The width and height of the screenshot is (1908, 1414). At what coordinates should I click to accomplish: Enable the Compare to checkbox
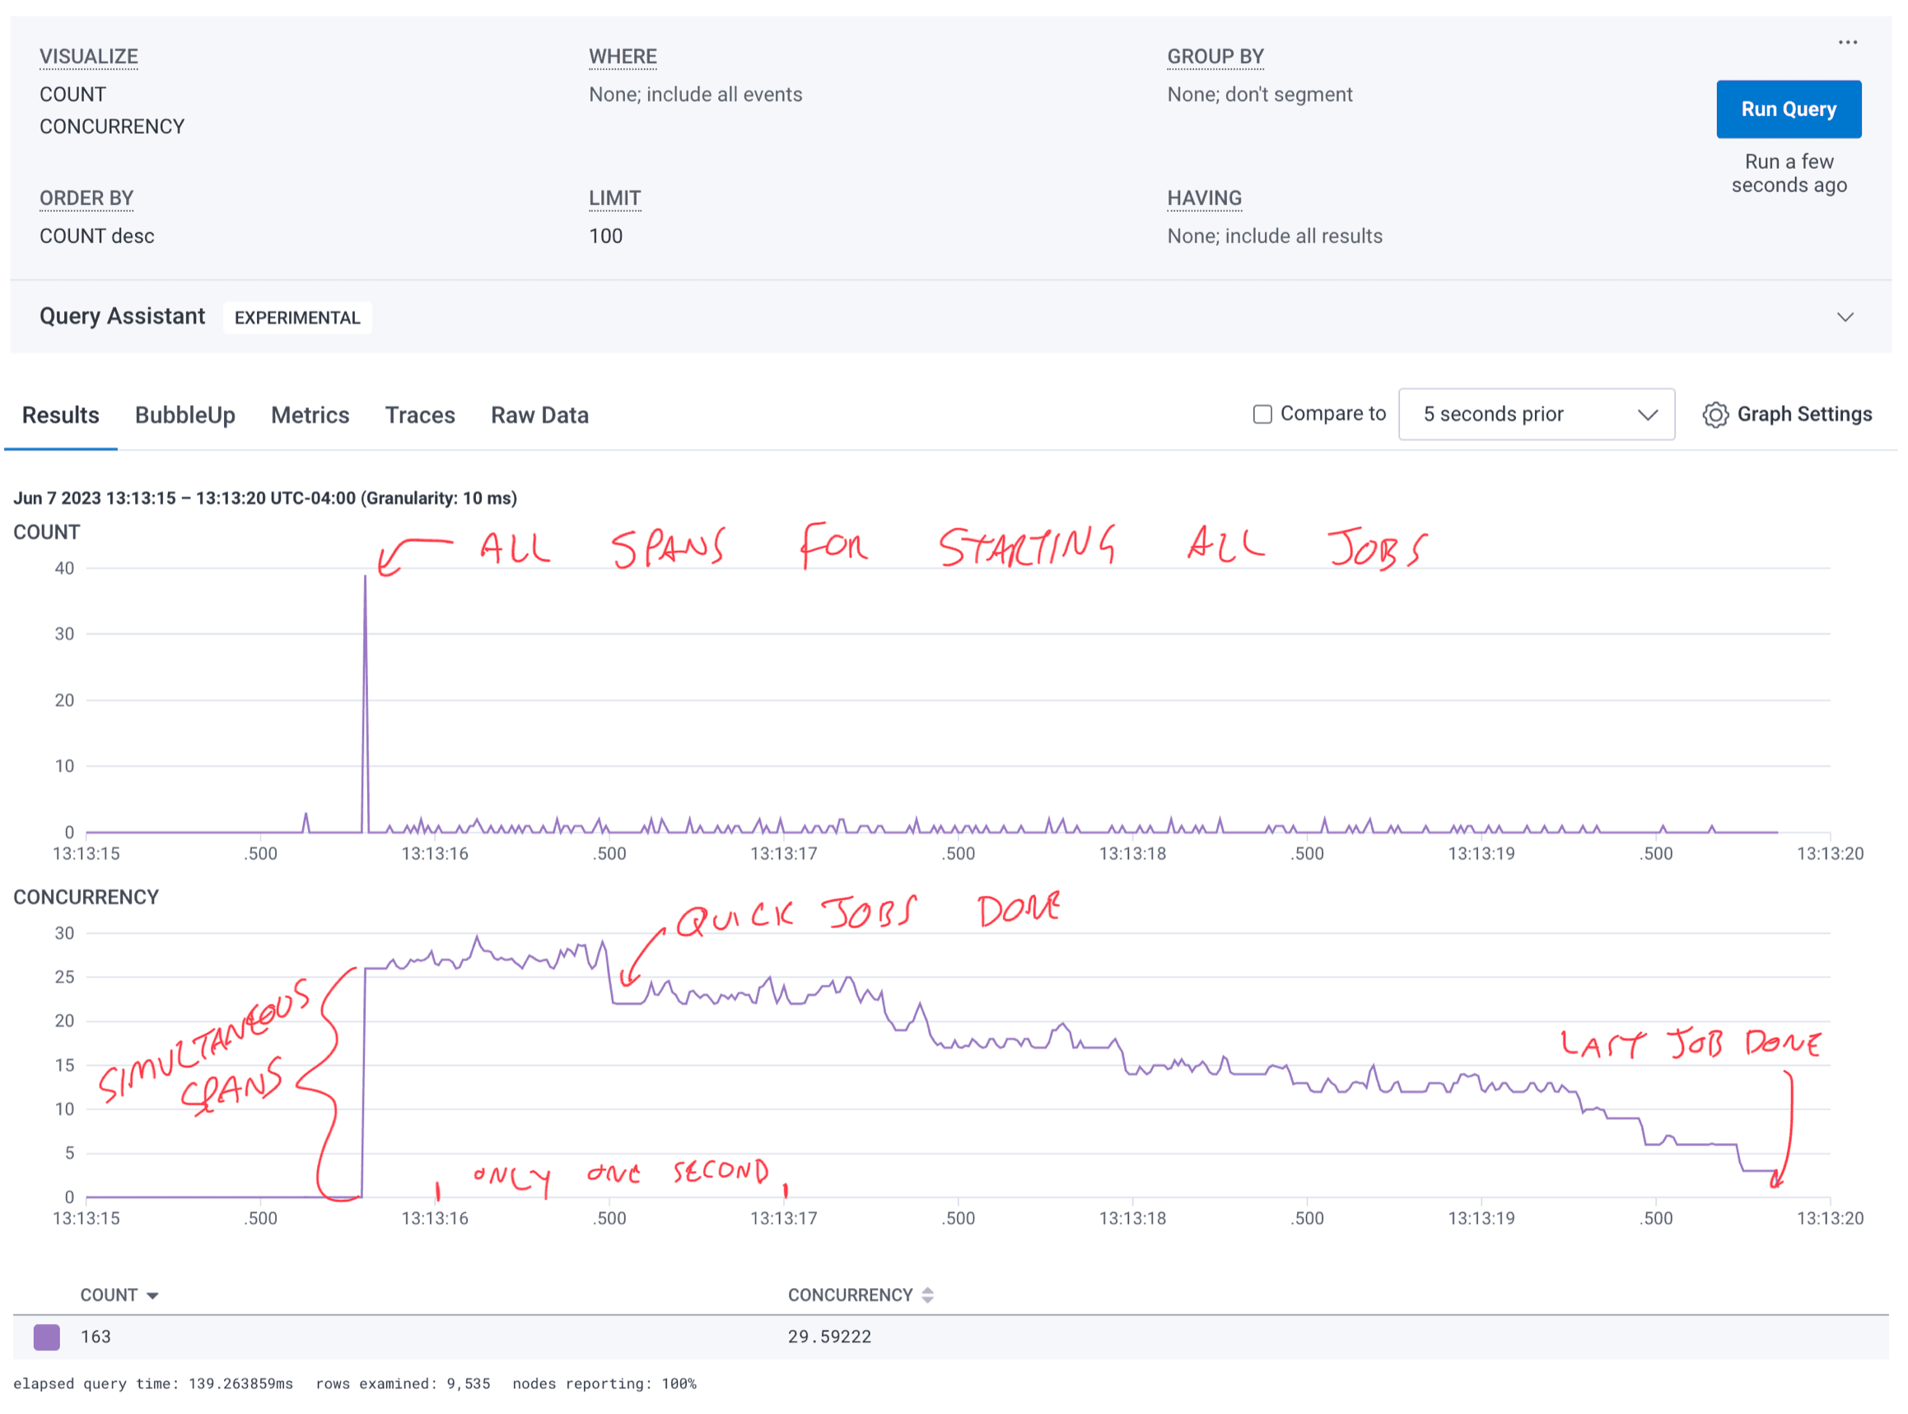pos(1262,415)
